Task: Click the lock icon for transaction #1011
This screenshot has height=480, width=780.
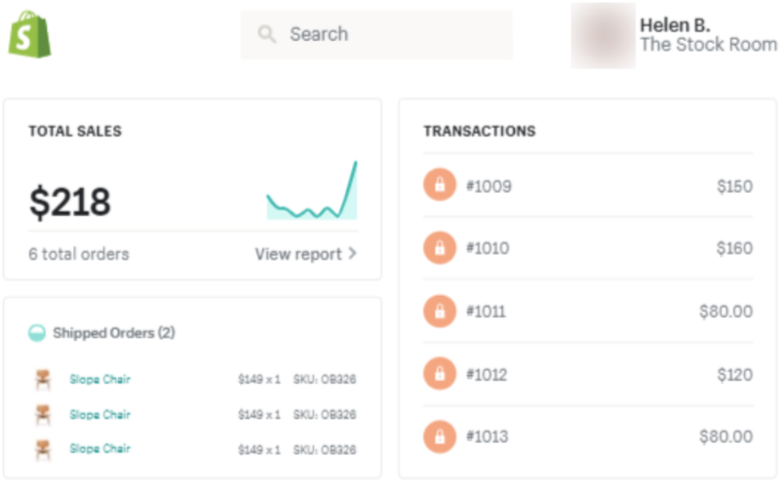Action: pyautogui.click(x=440, y=311)
